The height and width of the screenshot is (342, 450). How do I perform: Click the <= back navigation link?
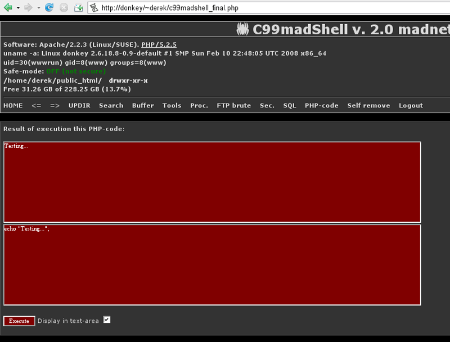(37, 106)
